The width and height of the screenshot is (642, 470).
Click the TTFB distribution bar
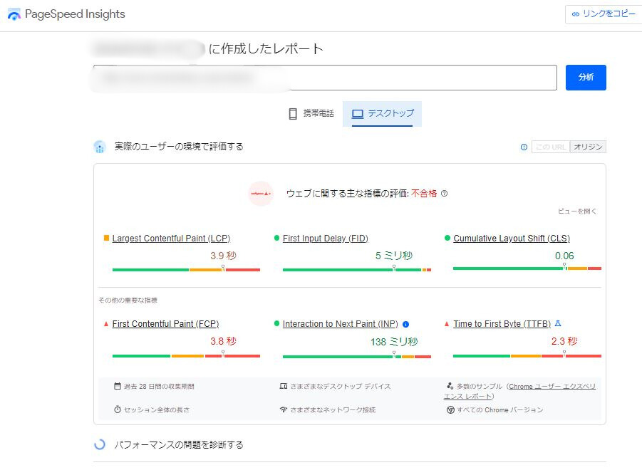point(527,356)
